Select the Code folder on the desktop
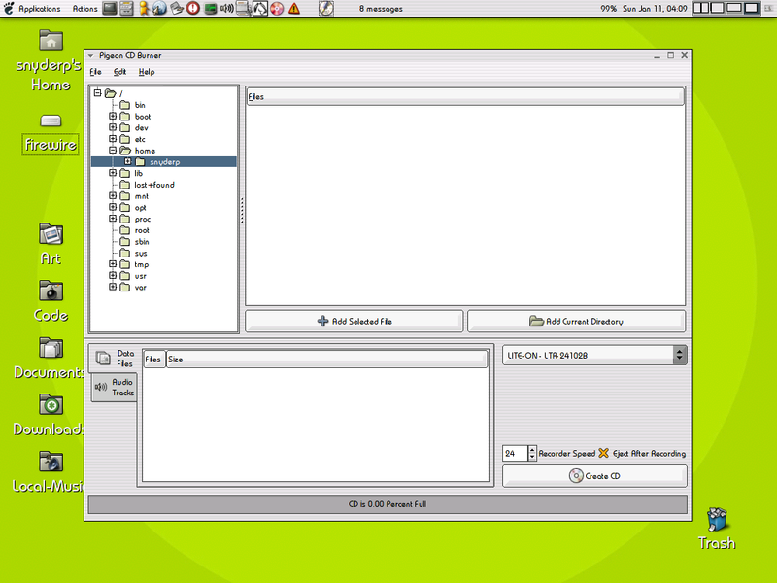The height and width of the screenshot is (583, 777). pos(51,301)
